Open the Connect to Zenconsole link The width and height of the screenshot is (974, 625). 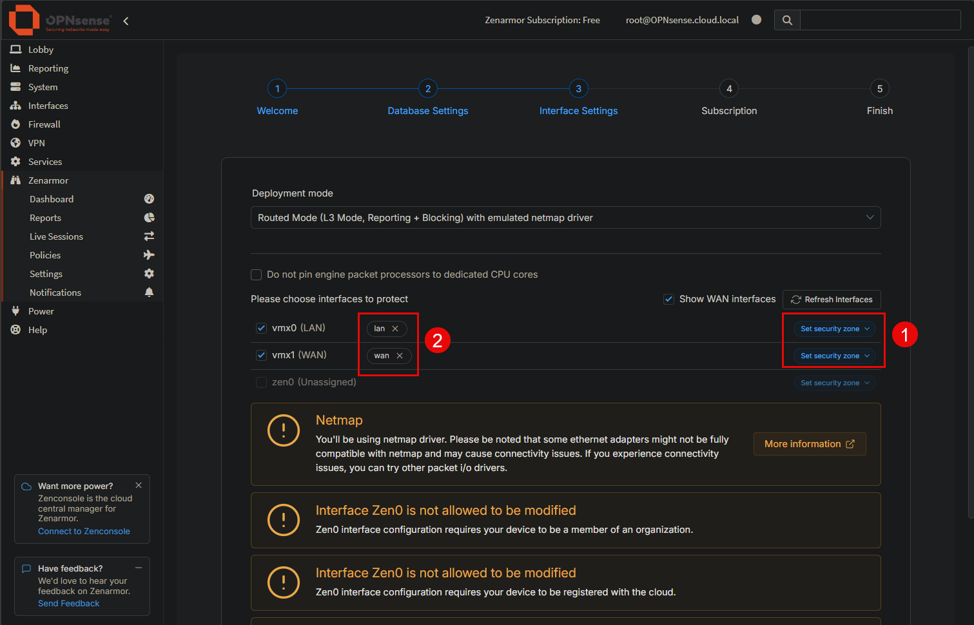point(84,531)
